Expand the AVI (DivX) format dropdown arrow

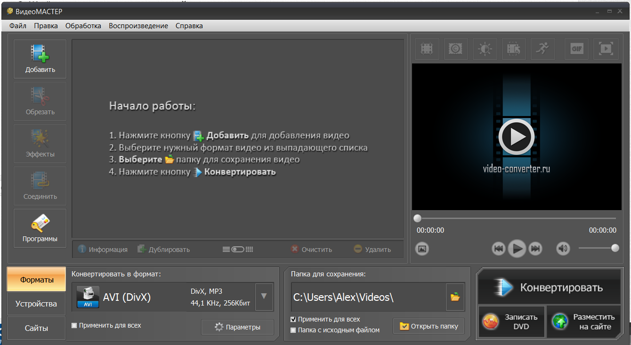(x=264, y=297)
